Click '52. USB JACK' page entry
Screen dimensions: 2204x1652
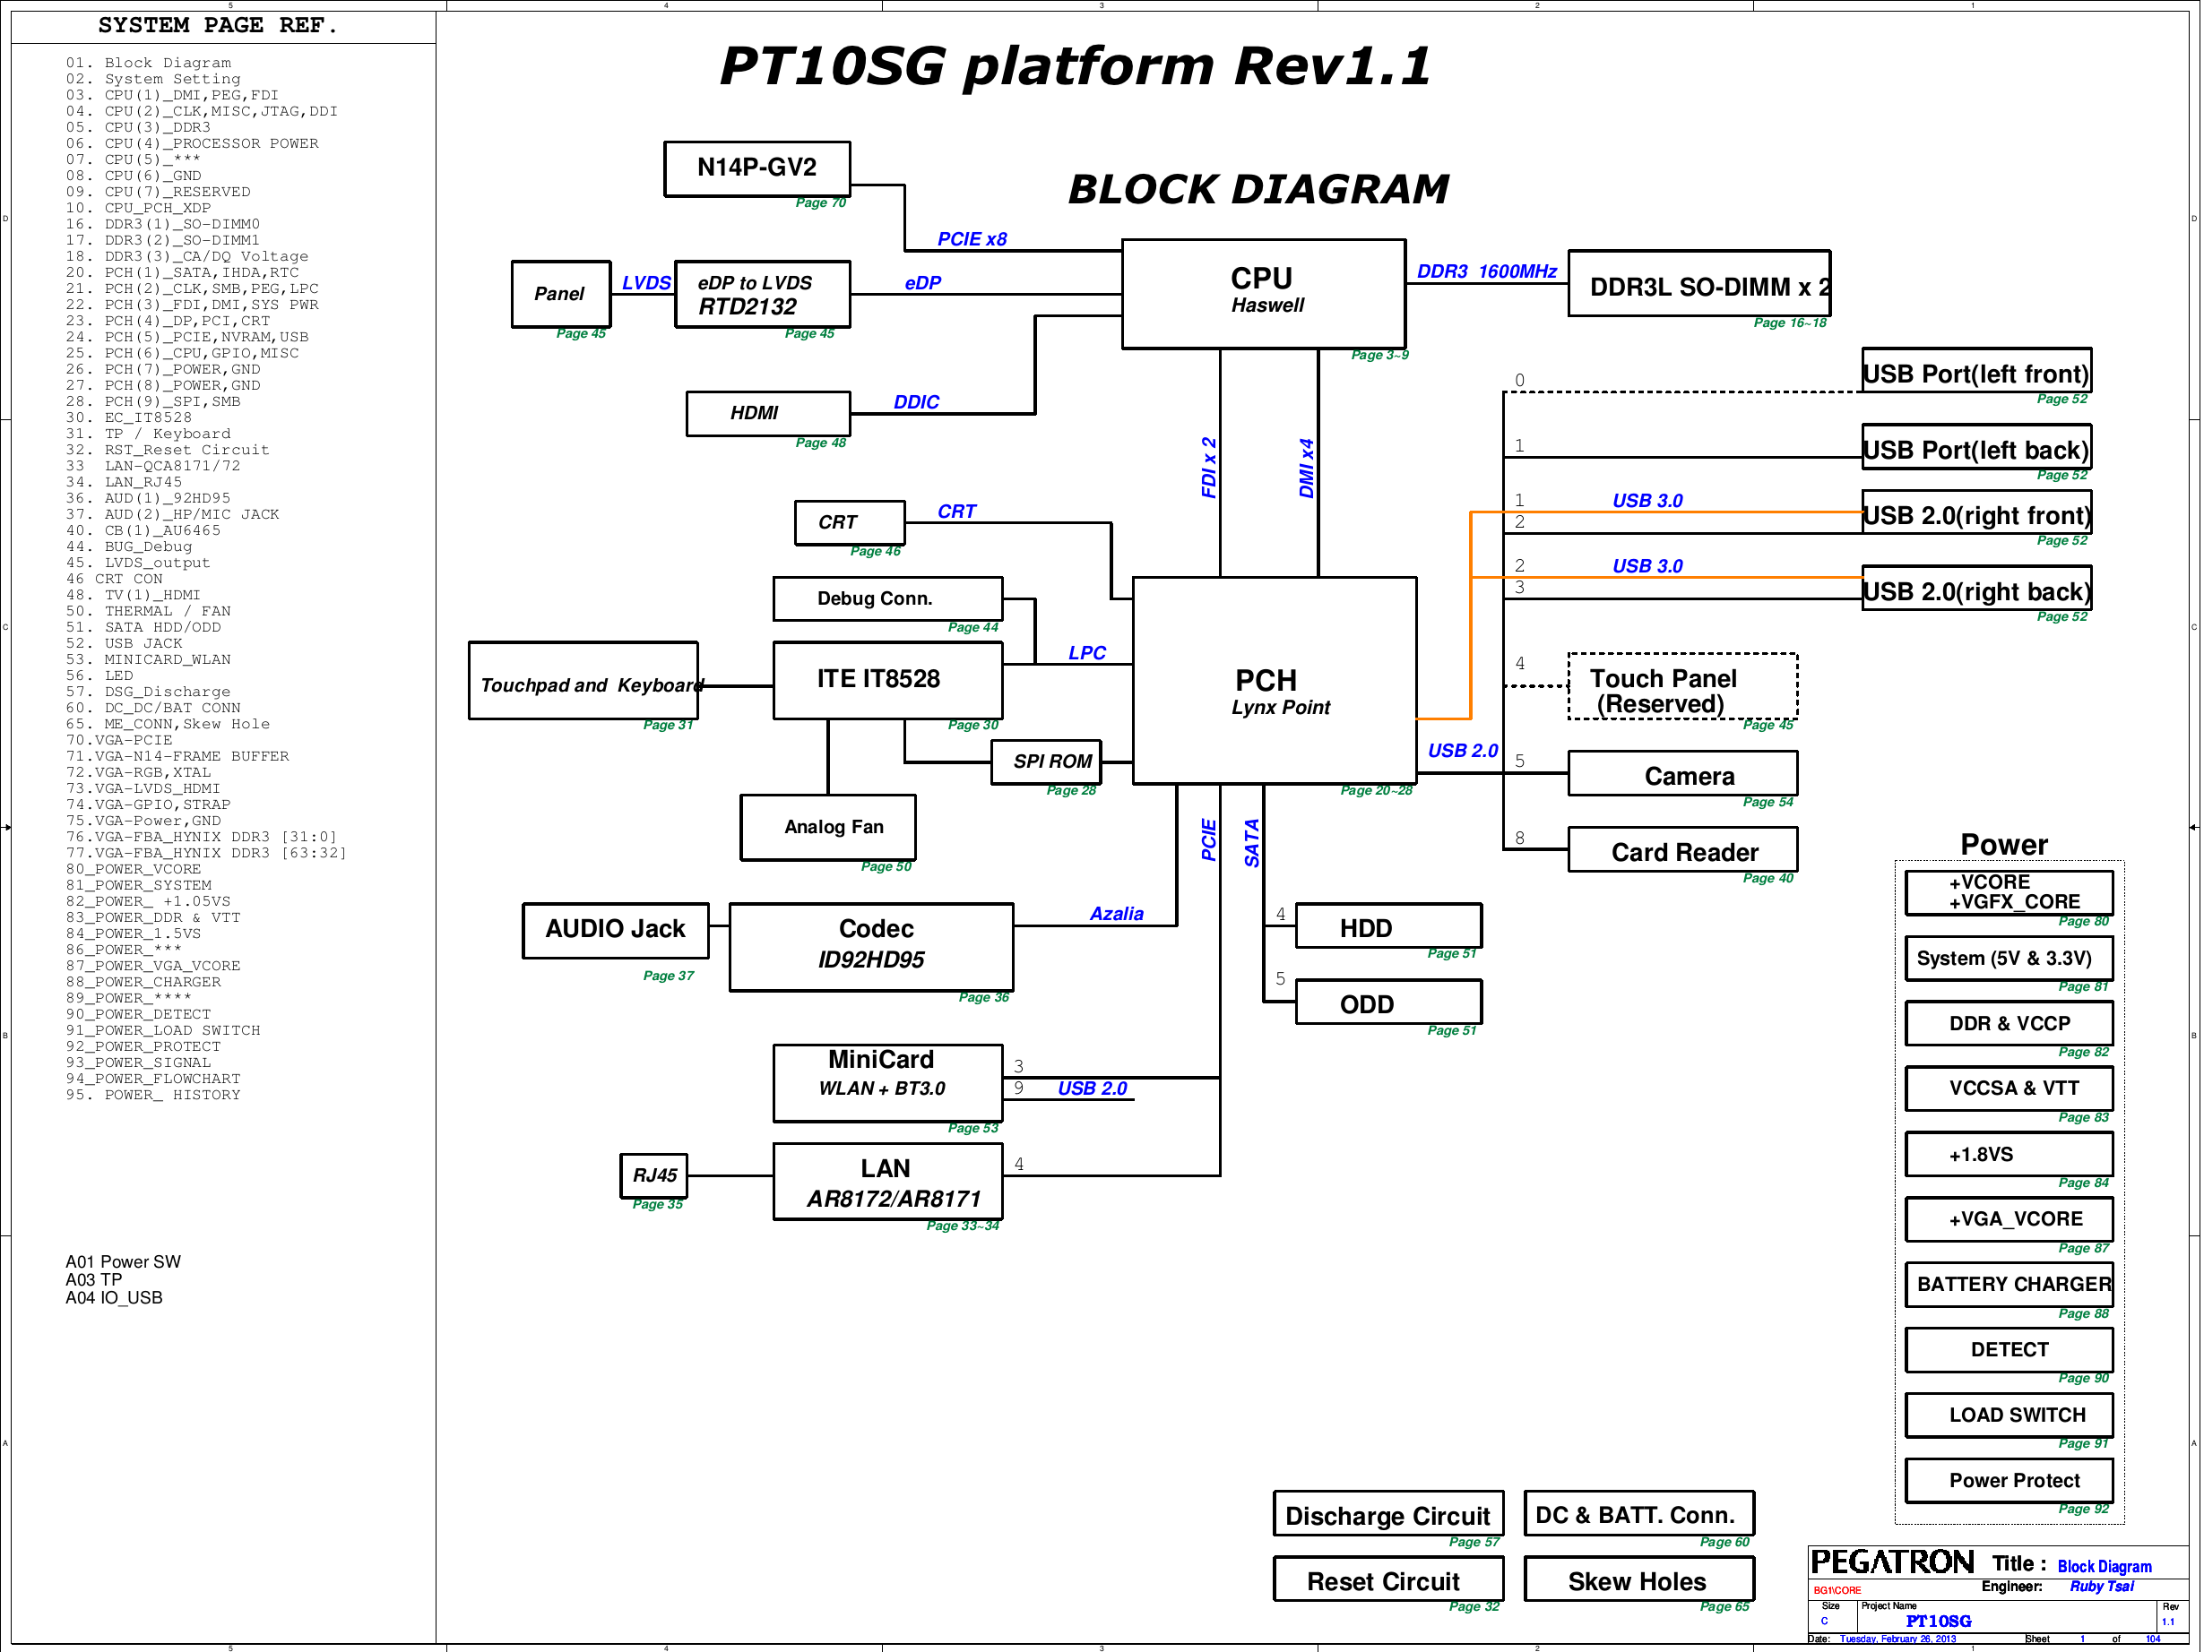click(x=125, y=643)
